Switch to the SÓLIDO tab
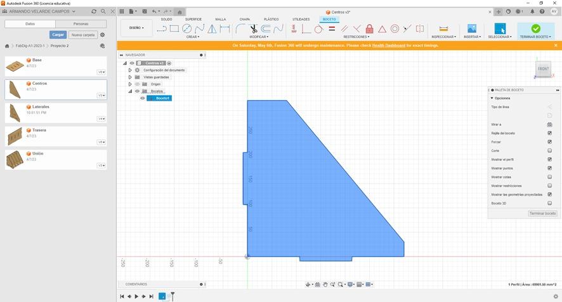Viewport: 562px width, 302px height. click(x=166, y=20)
